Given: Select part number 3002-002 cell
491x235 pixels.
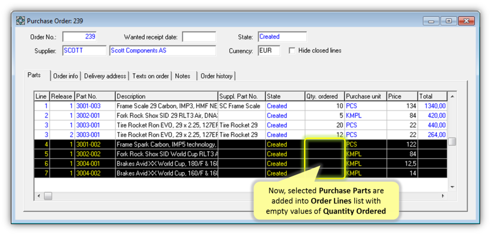Looking at the screenshot, I should (95, 154).
